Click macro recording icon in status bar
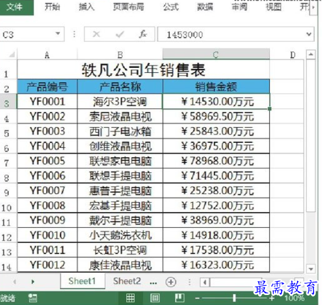 [32, 298]
